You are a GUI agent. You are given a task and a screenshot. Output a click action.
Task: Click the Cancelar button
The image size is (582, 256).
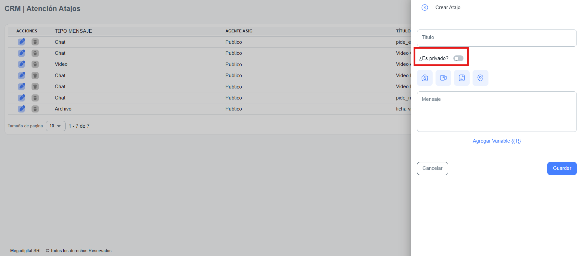tap(432, 169)
